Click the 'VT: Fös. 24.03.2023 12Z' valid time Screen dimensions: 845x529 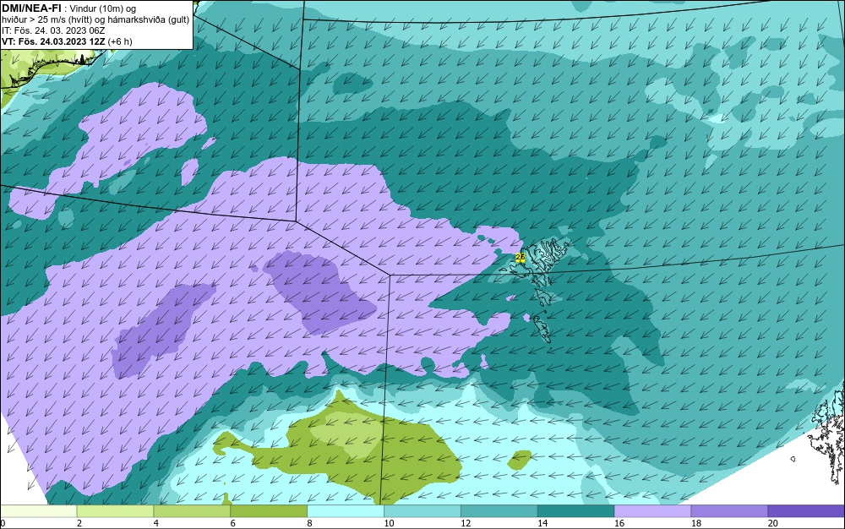53,41
